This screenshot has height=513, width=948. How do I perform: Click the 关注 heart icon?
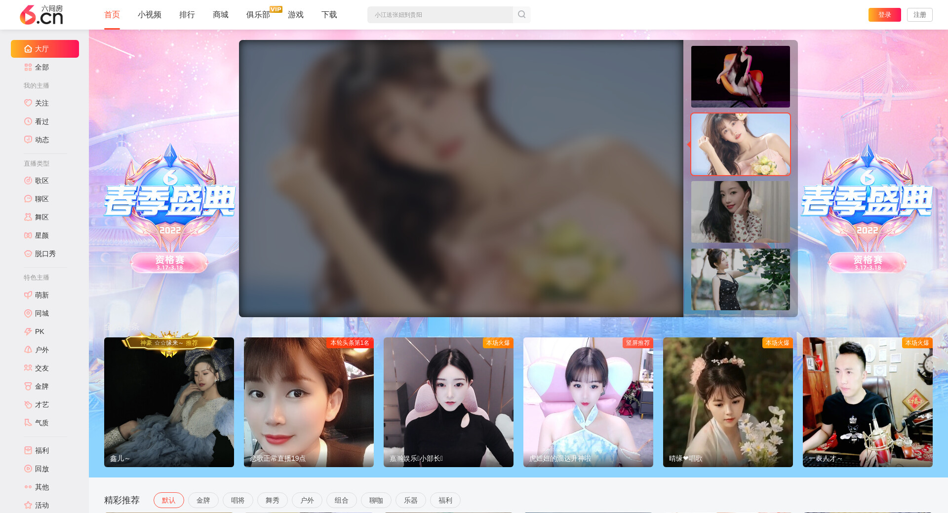[x=28, y=103]
